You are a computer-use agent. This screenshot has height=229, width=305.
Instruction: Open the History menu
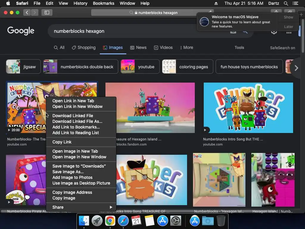point(80,3)
